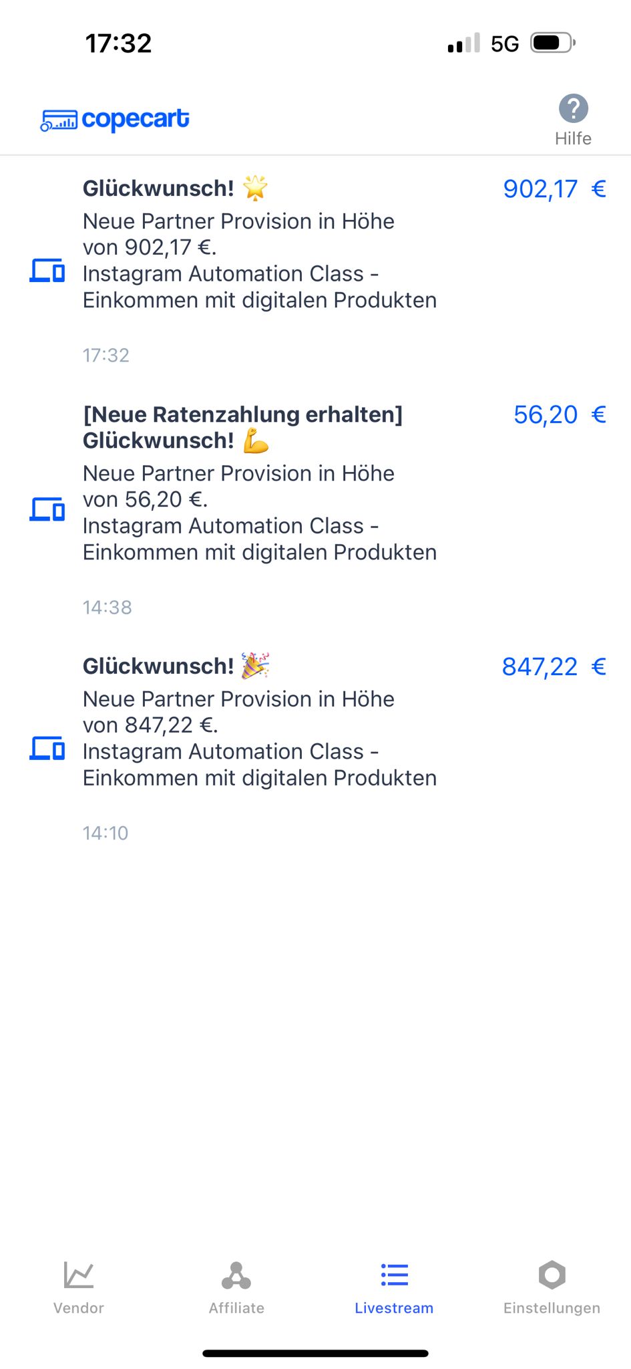Tap device icon beside 847,22 € notification
This screenshot has height=1369, width=631.
47,748
